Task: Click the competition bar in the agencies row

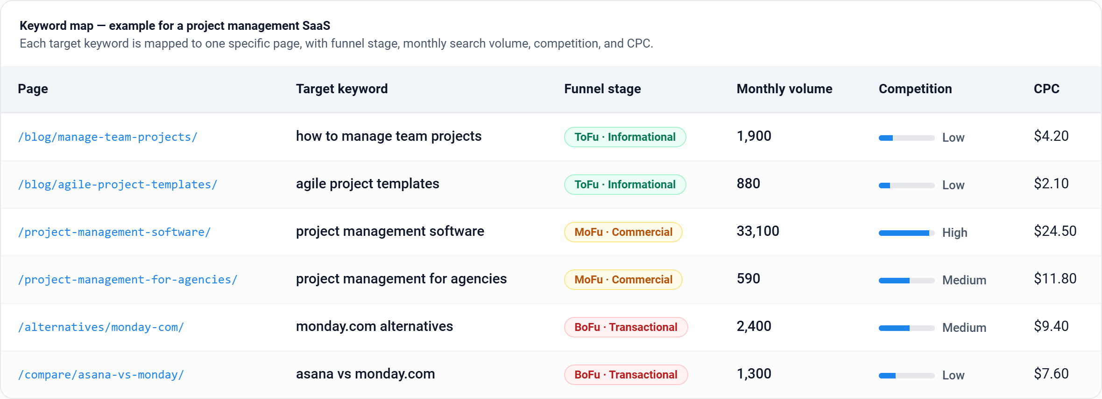Action: pyautogui.click(x=906, y=281)
